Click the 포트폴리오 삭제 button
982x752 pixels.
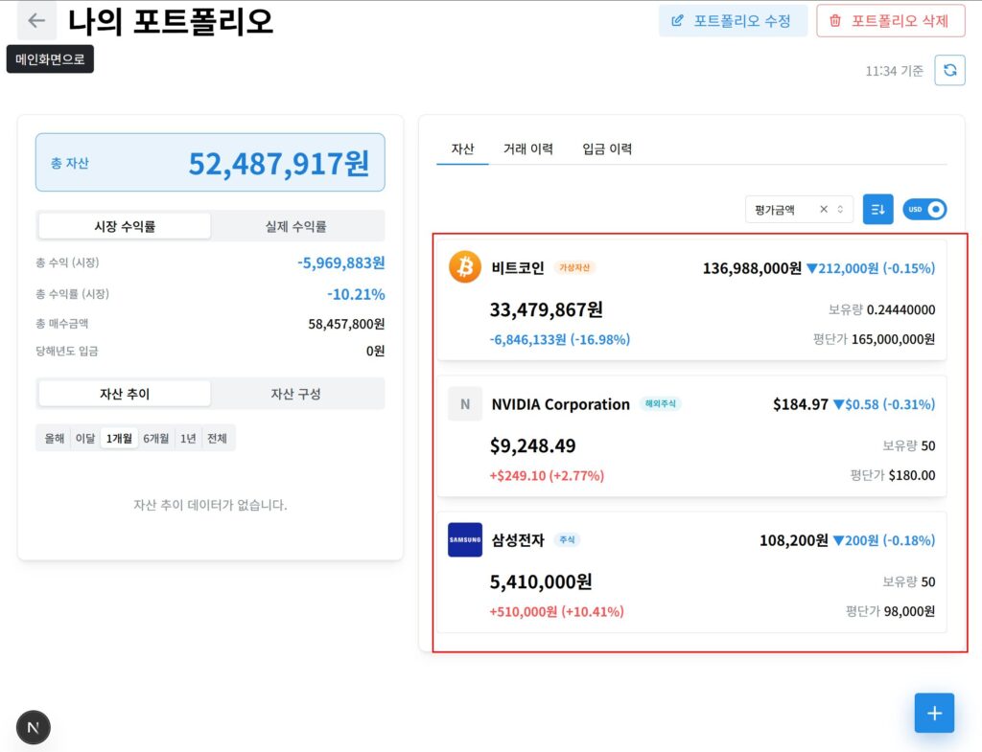tap(890, 20)
